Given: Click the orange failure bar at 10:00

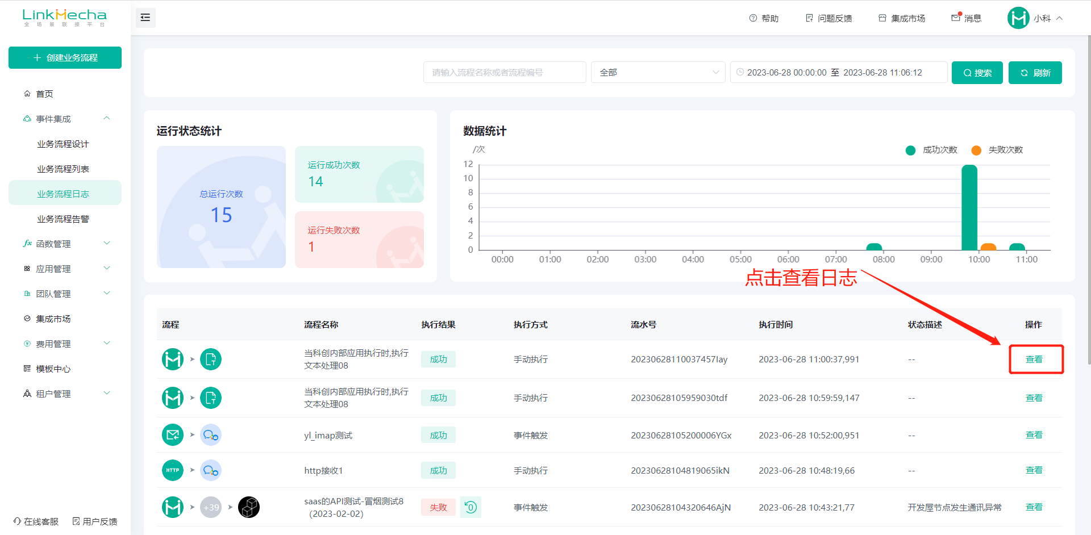Looking at the screenshot, I should (x=989, y=246).
